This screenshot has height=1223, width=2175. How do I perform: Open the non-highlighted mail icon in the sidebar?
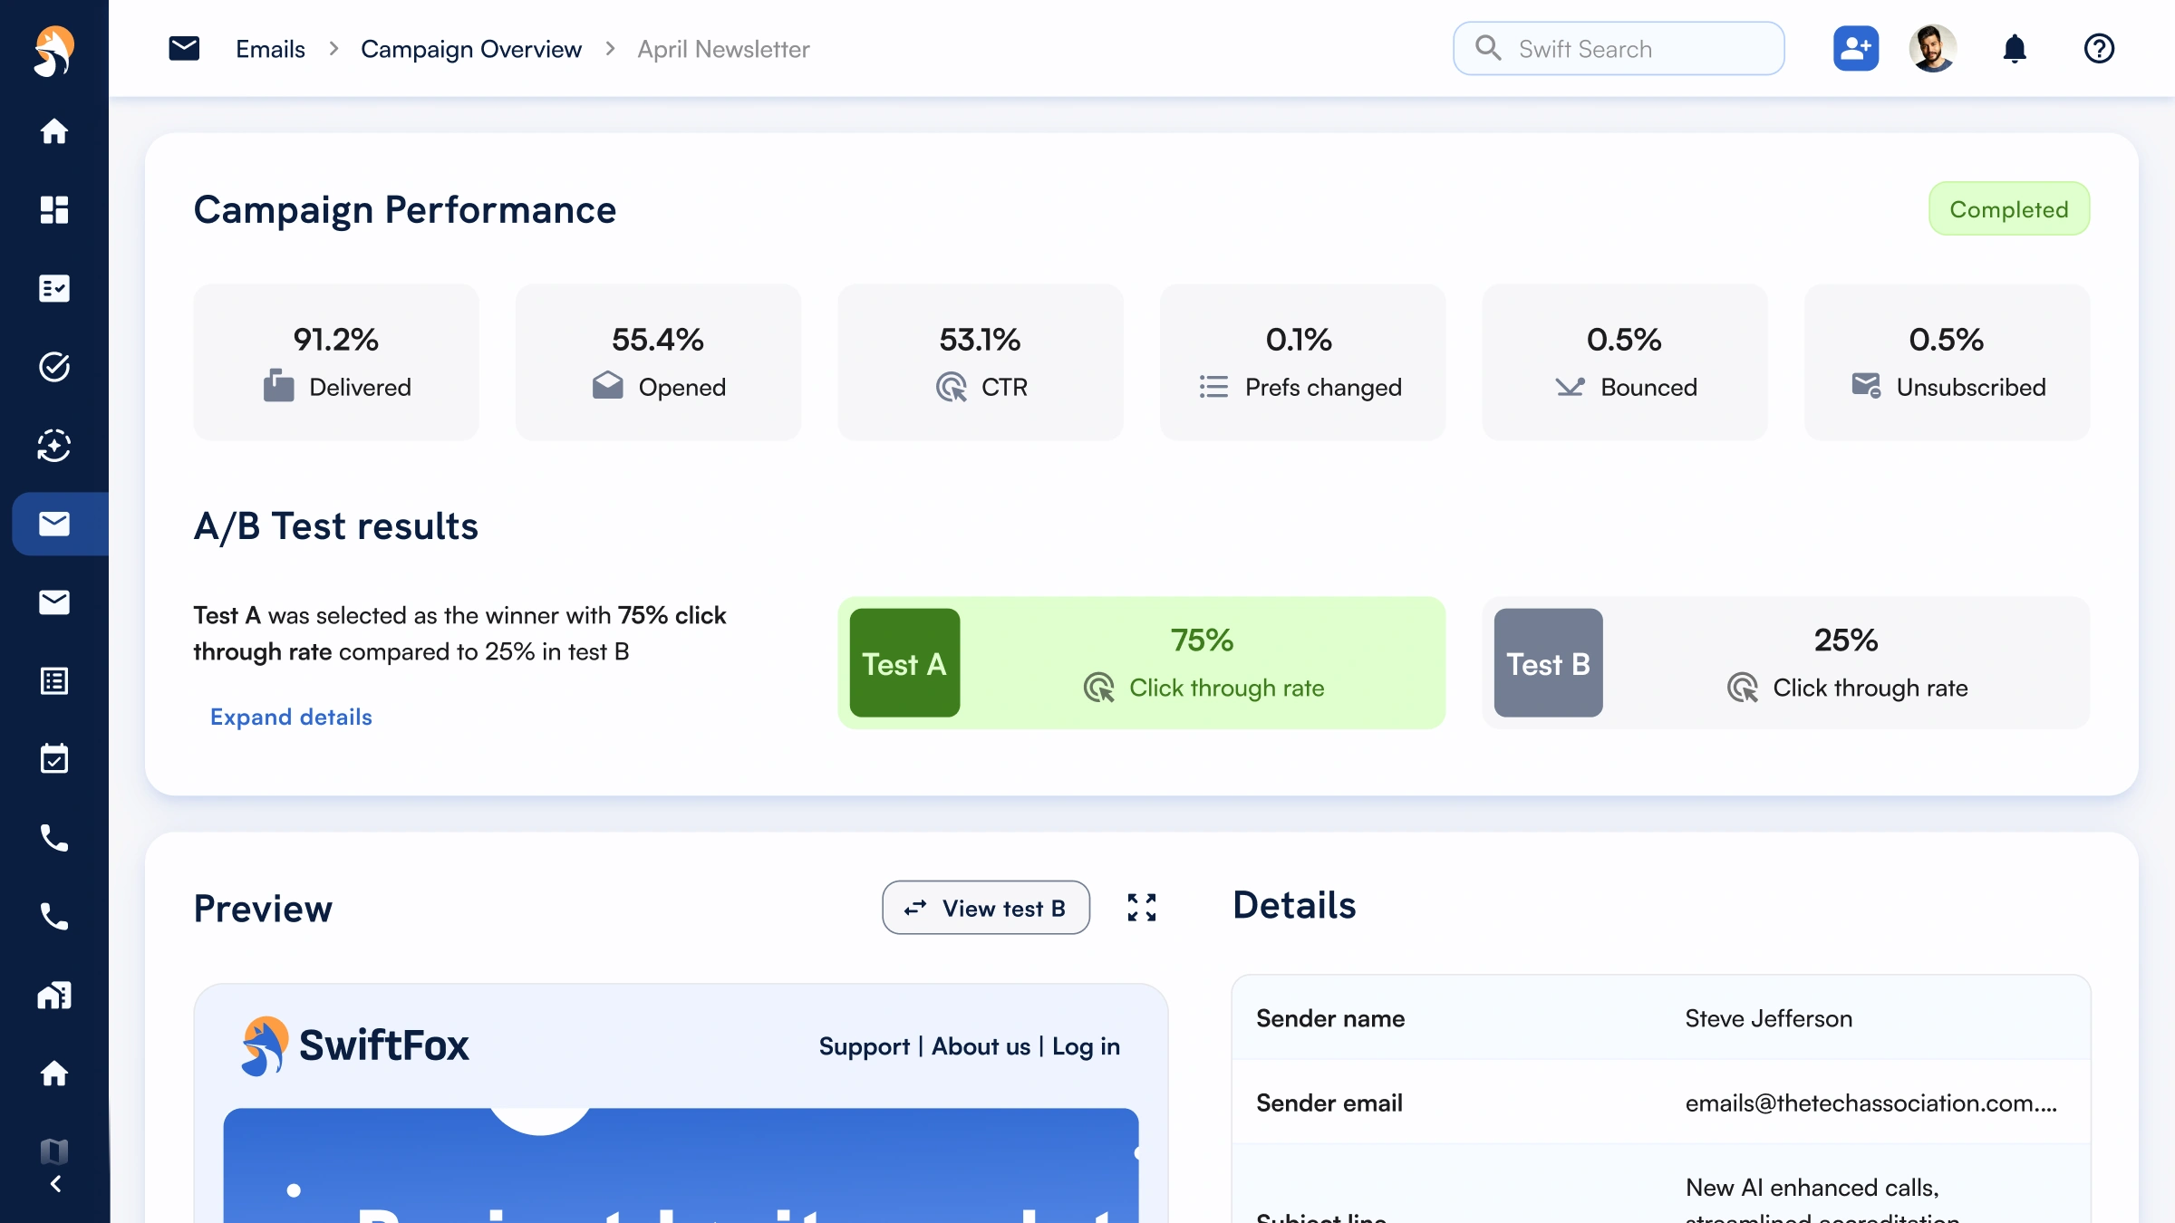(x=54, y=602)
